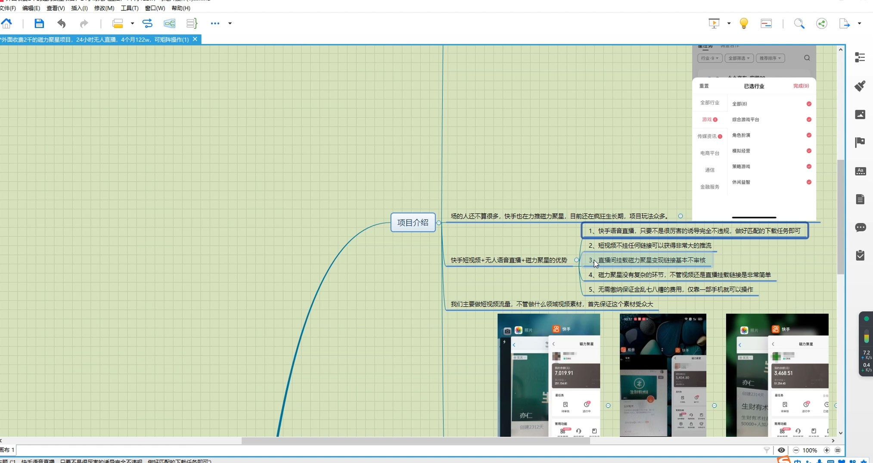873x463 pixels.
Task: Toggle the eye visibility icon in status bar
Action: 781,450
